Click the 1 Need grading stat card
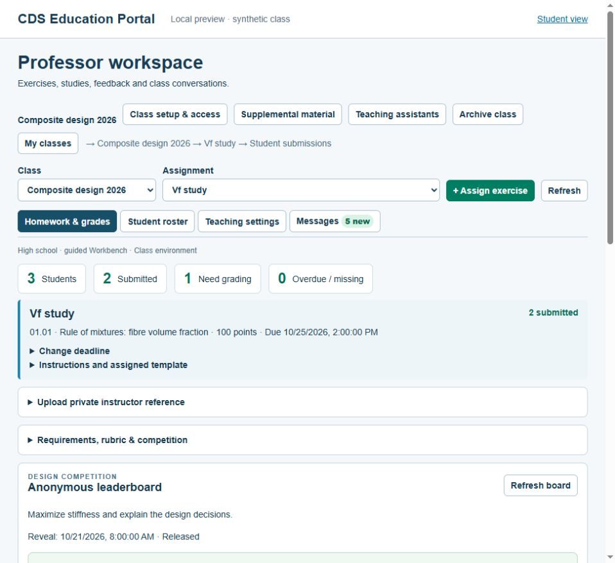This screenshot has height=563, width=615. click(218, 278)
